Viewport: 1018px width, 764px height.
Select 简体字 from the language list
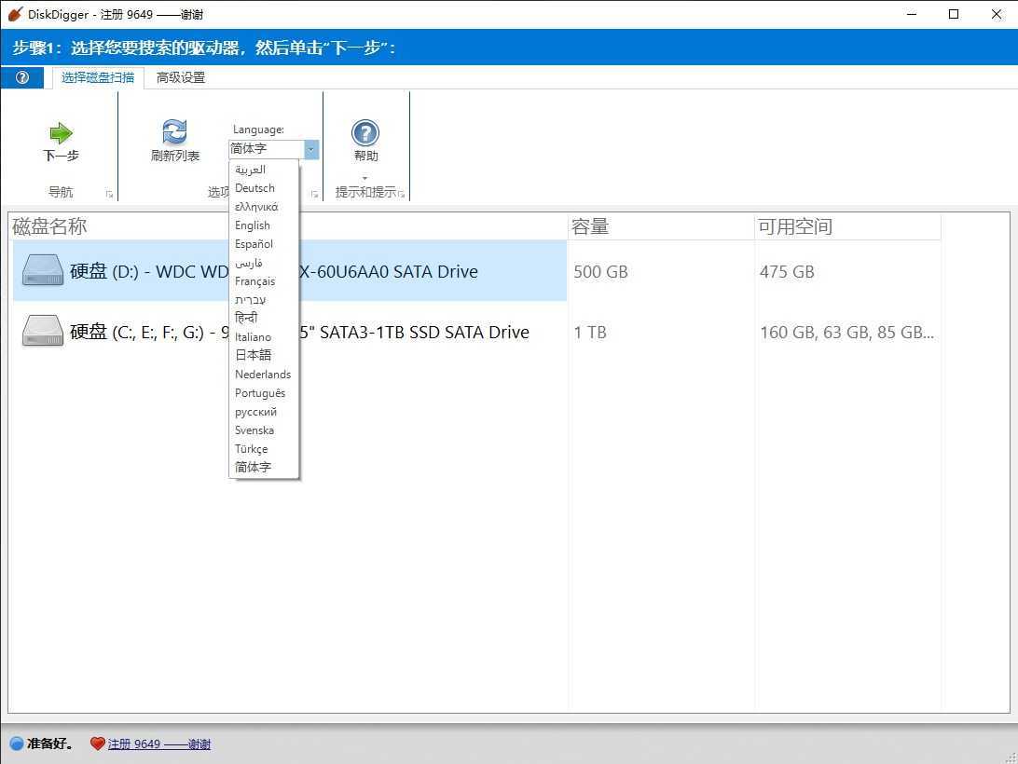coord(253,467)
